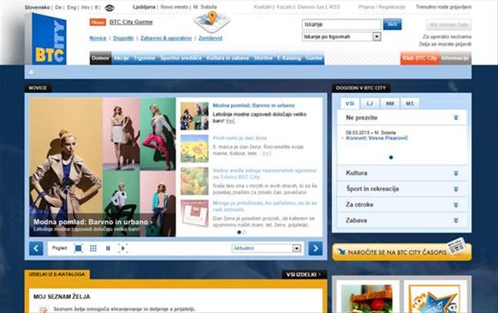Click VSI IZDELKI button

point(304,275)
